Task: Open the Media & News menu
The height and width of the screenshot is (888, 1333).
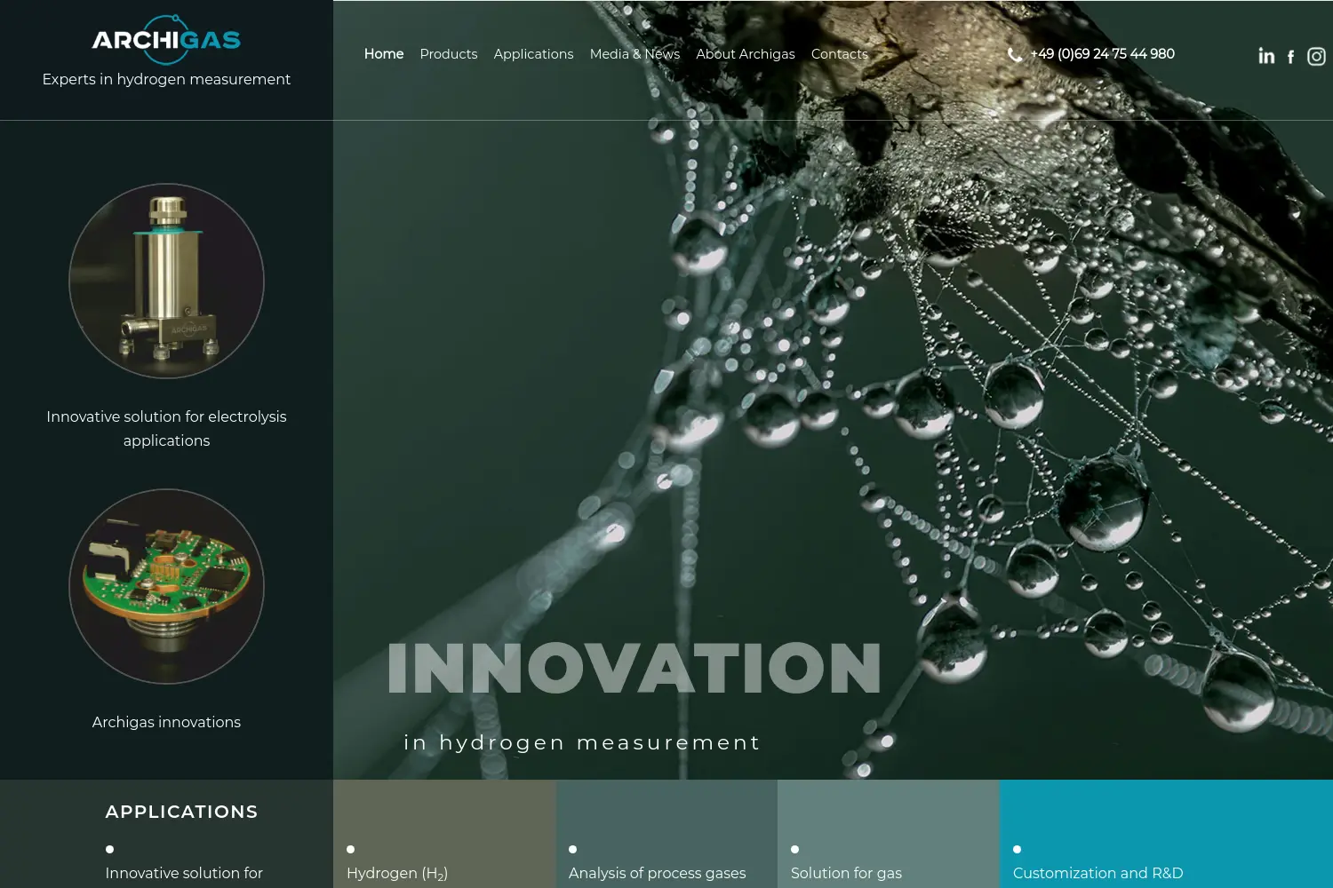Action: point(635,54)
